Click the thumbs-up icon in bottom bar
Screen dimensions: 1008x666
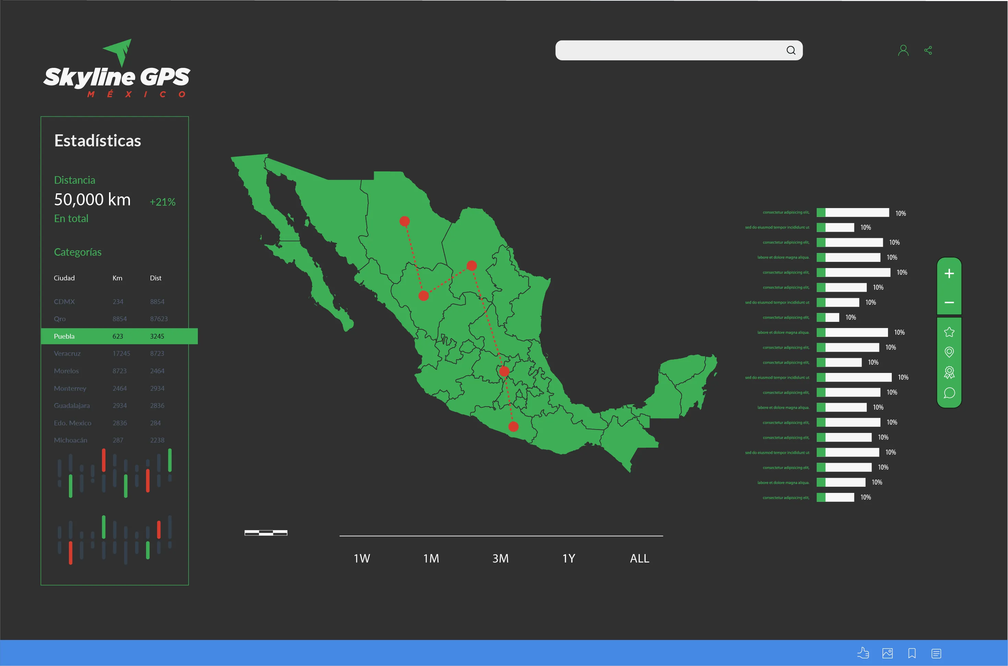[x=863, y=653]
